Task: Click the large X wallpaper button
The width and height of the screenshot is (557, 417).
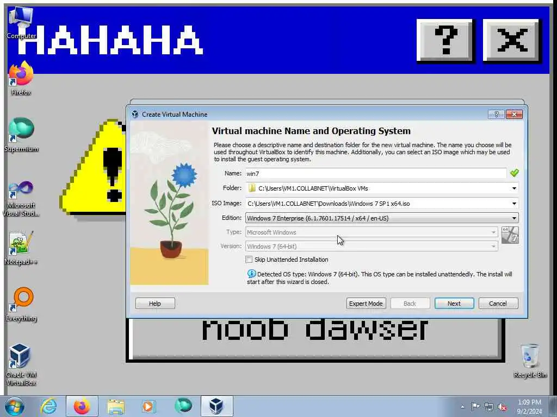Action: 512,40
